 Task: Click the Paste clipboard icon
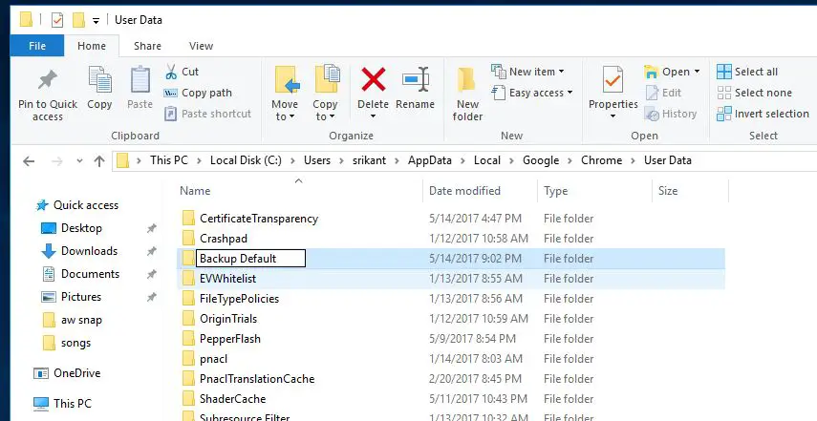[x=140, y=80]
